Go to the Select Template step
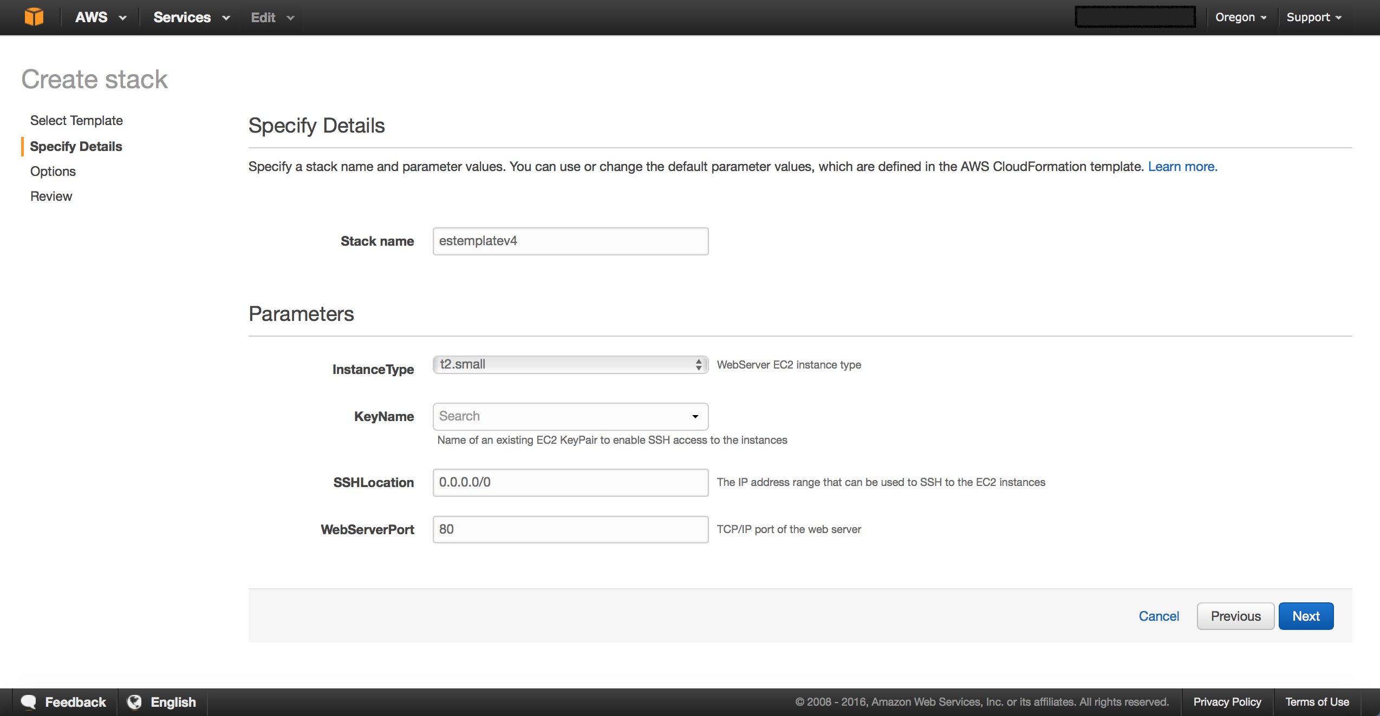Image resolution: width=1380 pixels, height=716 pixels. [76, 121]
